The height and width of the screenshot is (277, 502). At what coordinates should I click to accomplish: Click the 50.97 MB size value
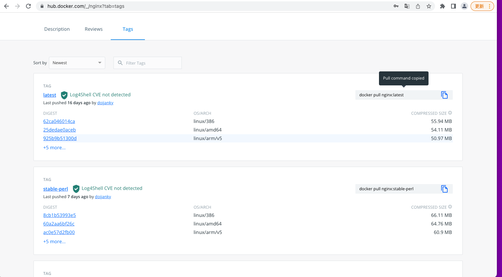coord(442,138)
